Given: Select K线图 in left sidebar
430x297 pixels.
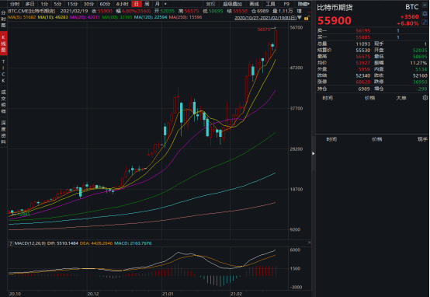Looking at the screenshot, I should pyautogui.click(x=3, y=44).
